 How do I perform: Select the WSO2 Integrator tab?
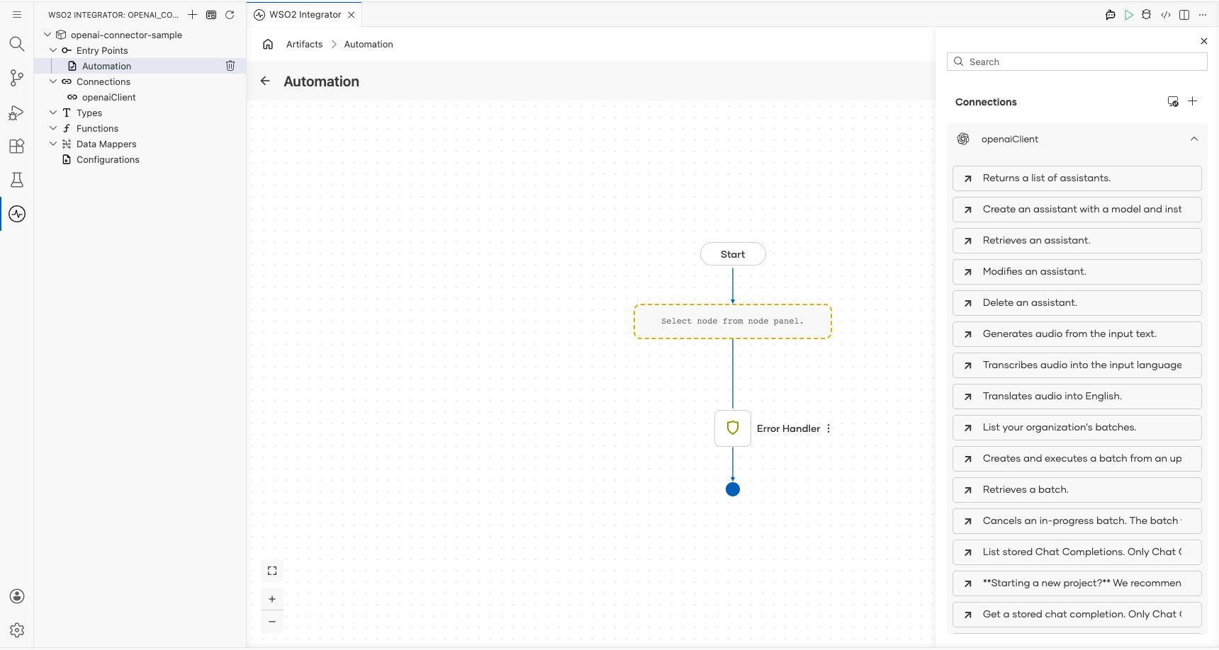305,14
